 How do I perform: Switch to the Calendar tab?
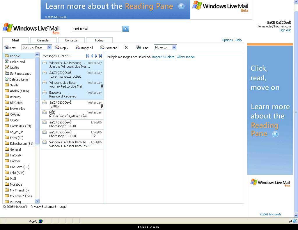(43, 40)
